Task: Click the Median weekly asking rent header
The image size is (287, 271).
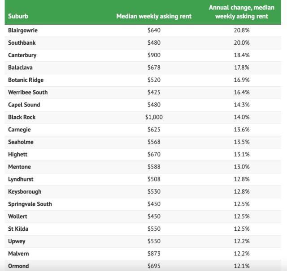Action: pos(153,17)
